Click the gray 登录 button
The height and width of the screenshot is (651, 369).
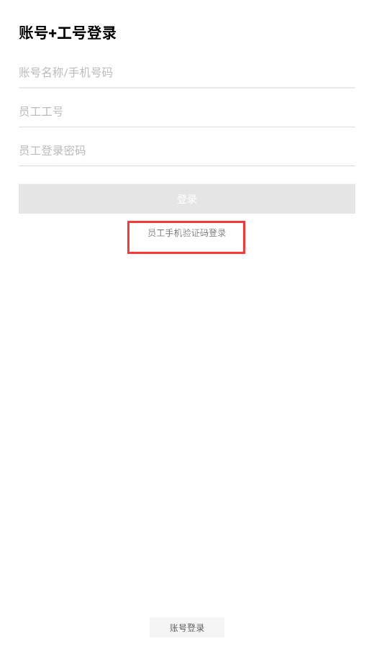coord(187,199)
